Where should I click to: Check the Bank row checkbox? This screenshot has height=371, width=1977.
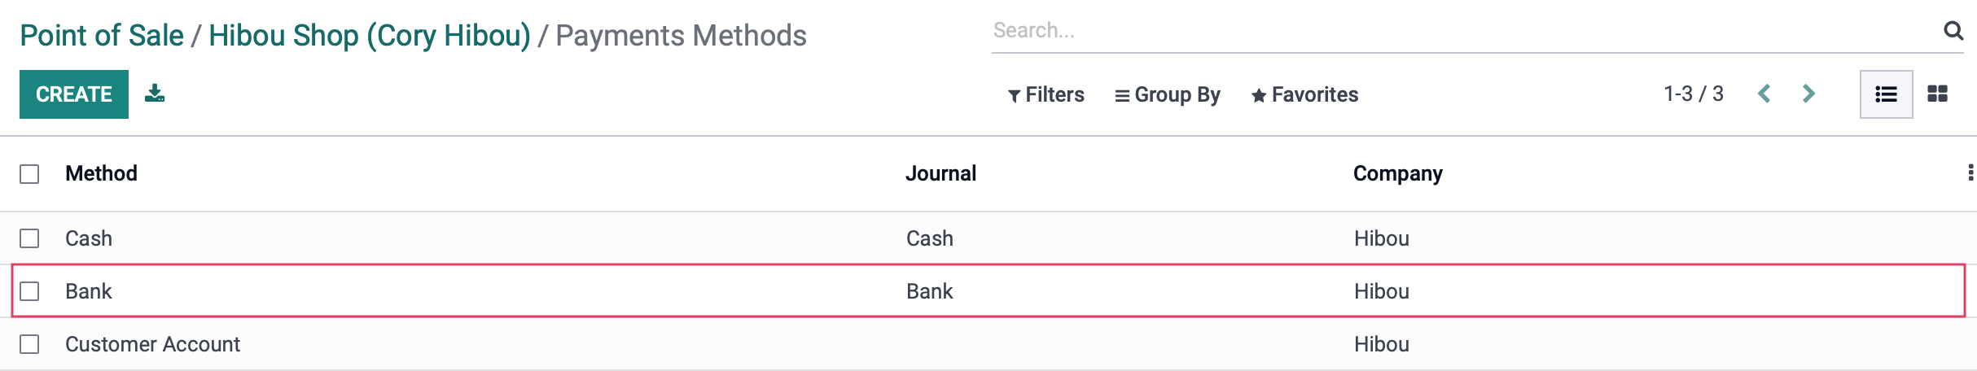point(29,291)
